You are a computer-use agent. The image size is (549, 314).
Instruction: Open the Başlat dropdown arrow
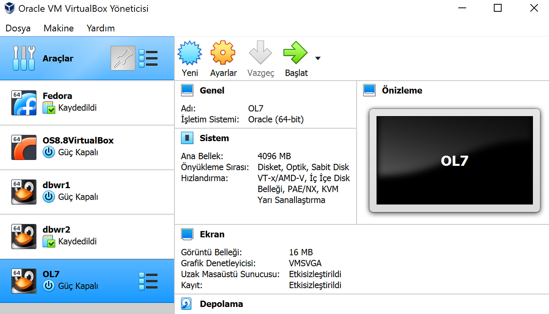[318, 58]
